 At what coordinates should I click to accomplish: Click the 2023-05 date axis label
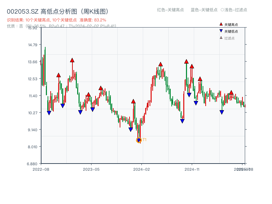(91, 169)
